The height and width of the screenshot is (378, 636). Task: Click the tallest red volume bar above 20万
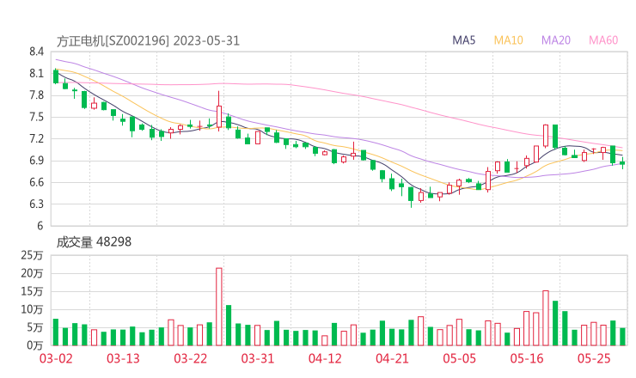tap(219, 307)
